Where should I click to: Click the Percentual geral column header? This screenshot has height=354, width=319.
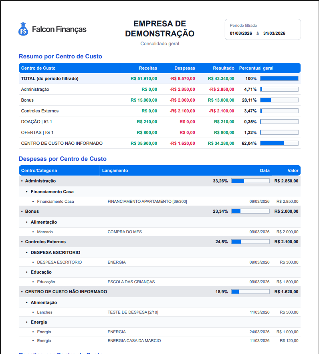pos(256,68)
